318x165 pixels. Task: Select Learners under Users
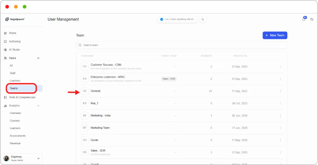pos(15,81)
